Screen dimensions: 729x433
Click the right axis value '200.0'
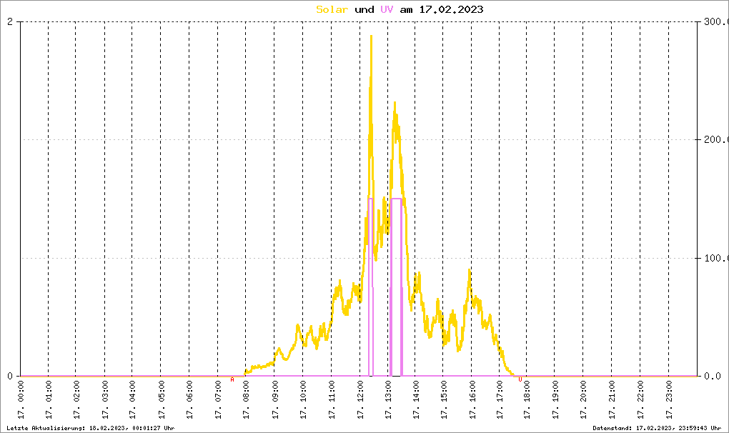click(x=716, y=139)
